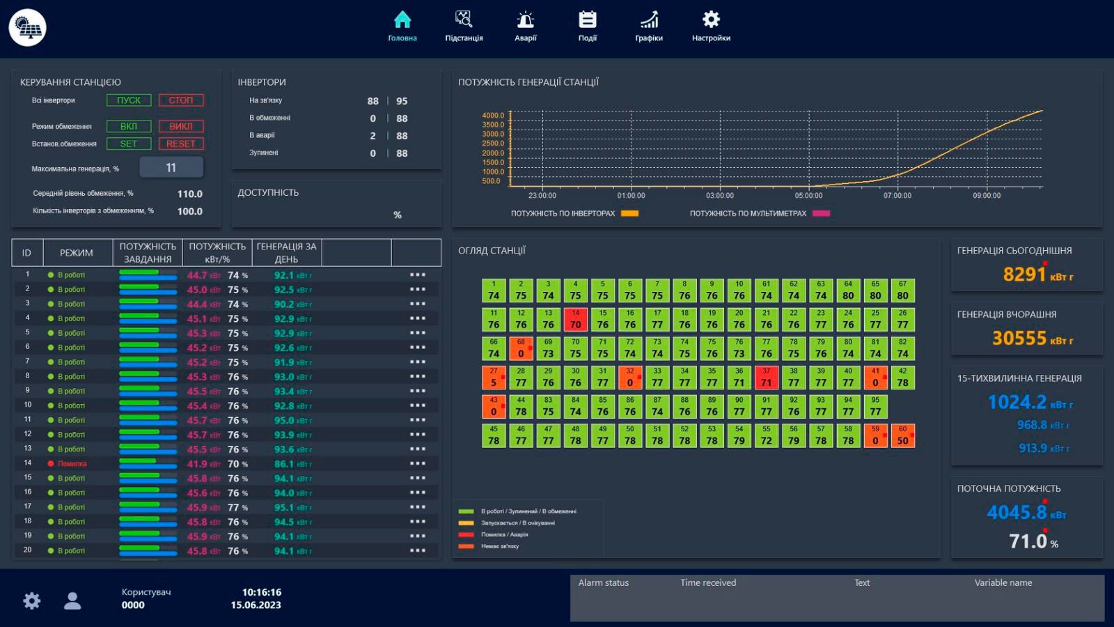Screen dimensions: 1114x627
Task: Open the Підстанція substation icon
Action: pos(464,20)
